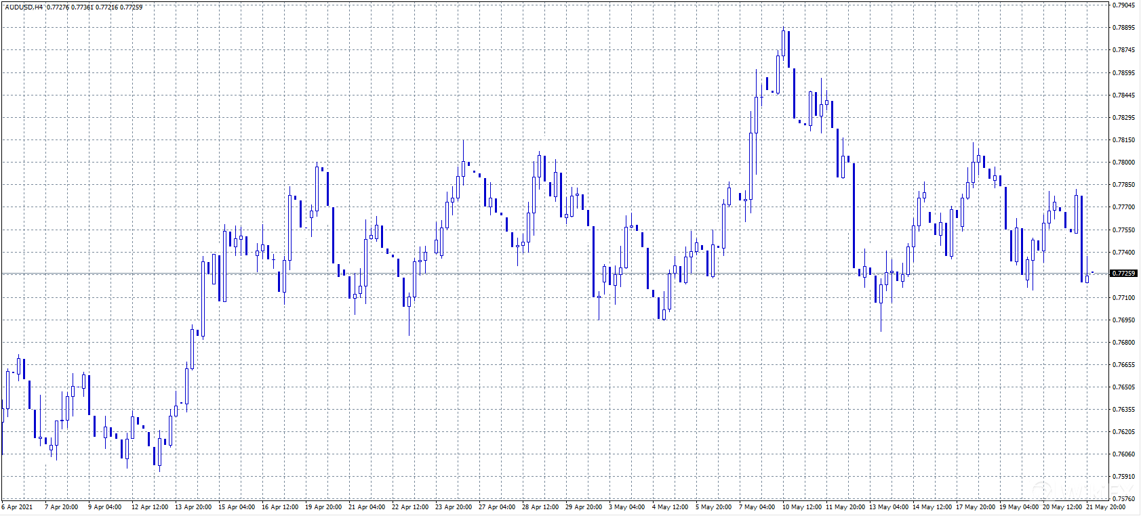Select the 3 May 04:00 time label
The image size is (1141, 516).
tap(627, 507)
